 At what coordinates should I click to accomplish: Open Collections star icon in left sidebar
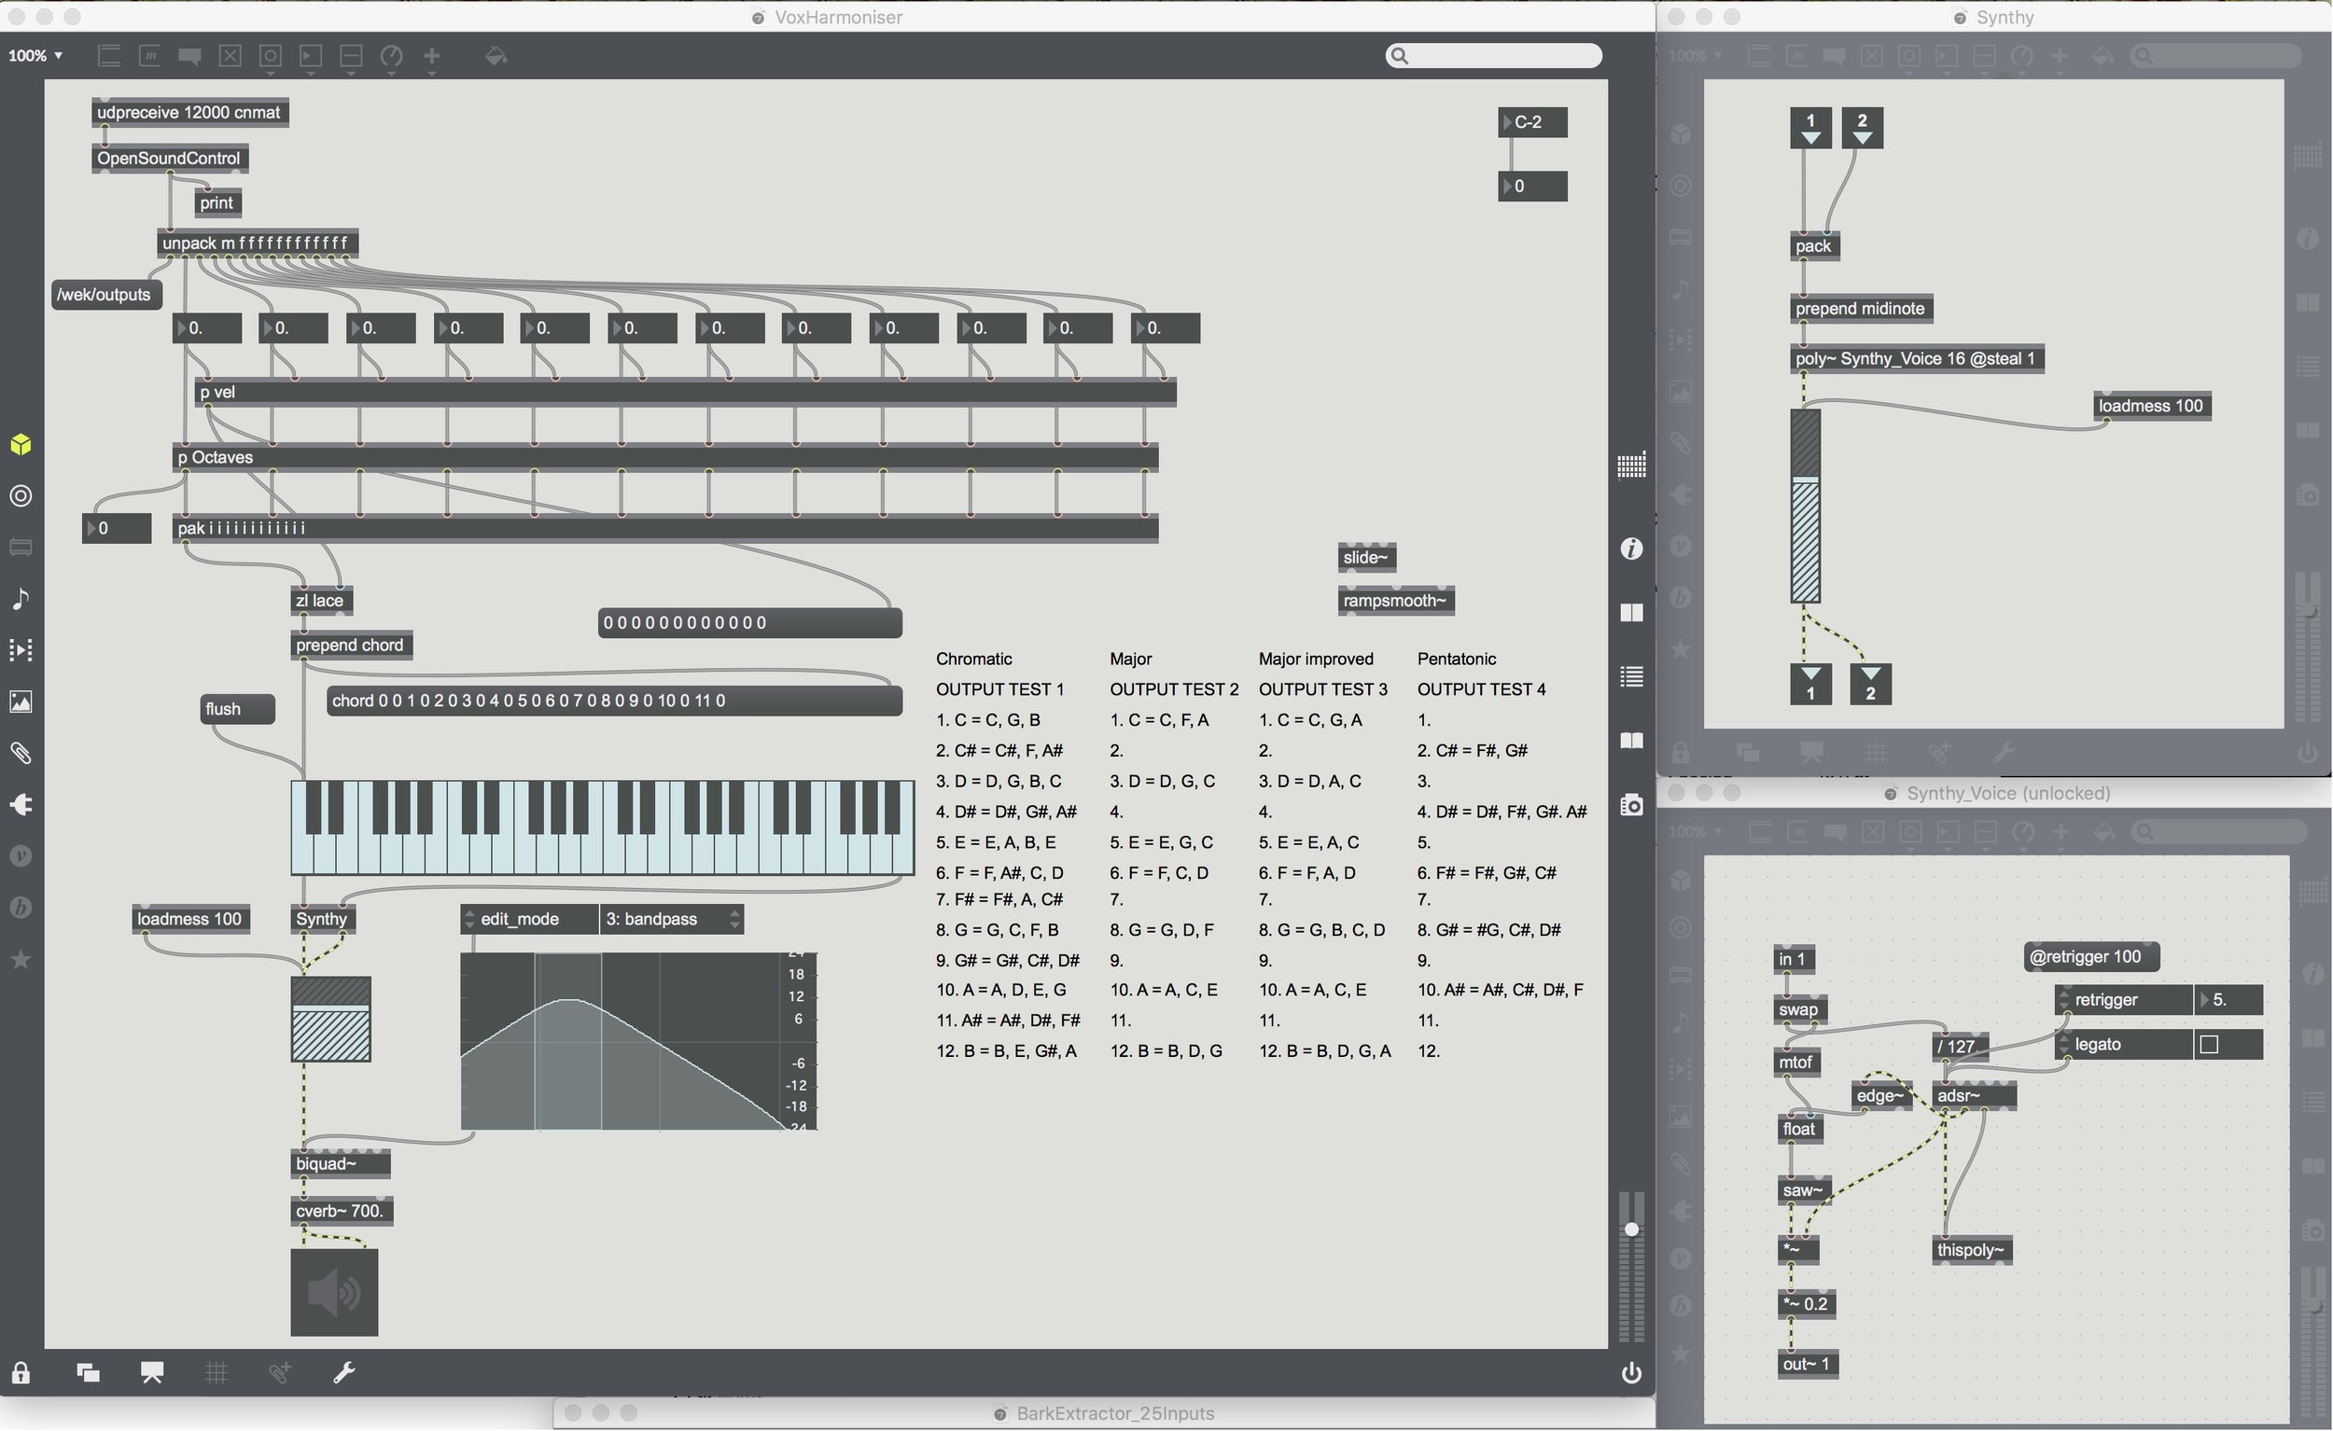click(21, 960)
